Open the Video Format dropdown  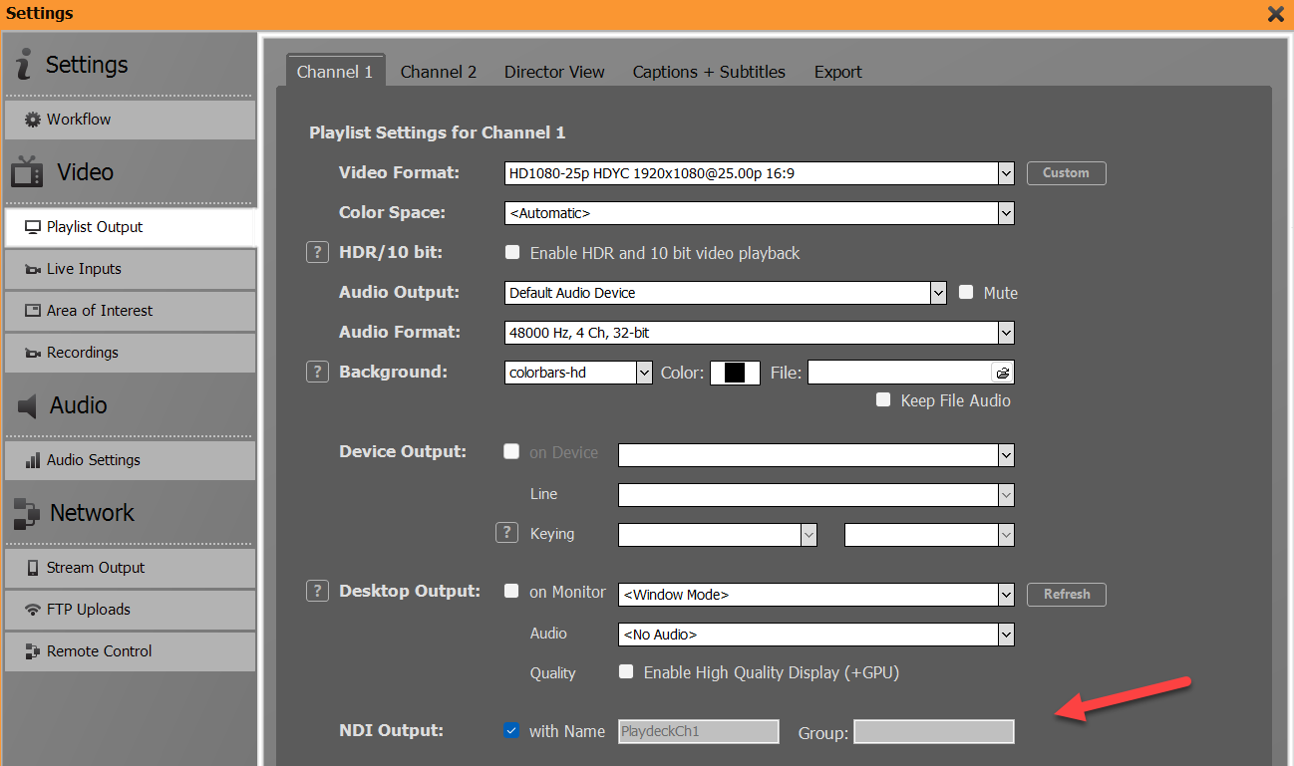tap(1003, 172)
